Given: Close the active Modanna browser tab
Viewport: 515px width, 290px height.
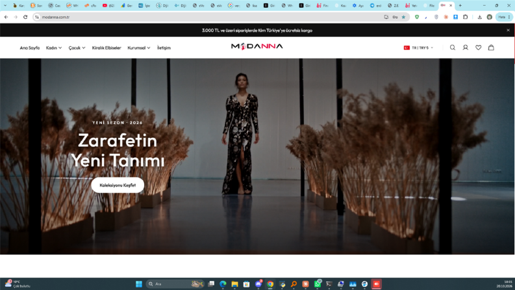Looking at the screenshot, I should point(451,6).
